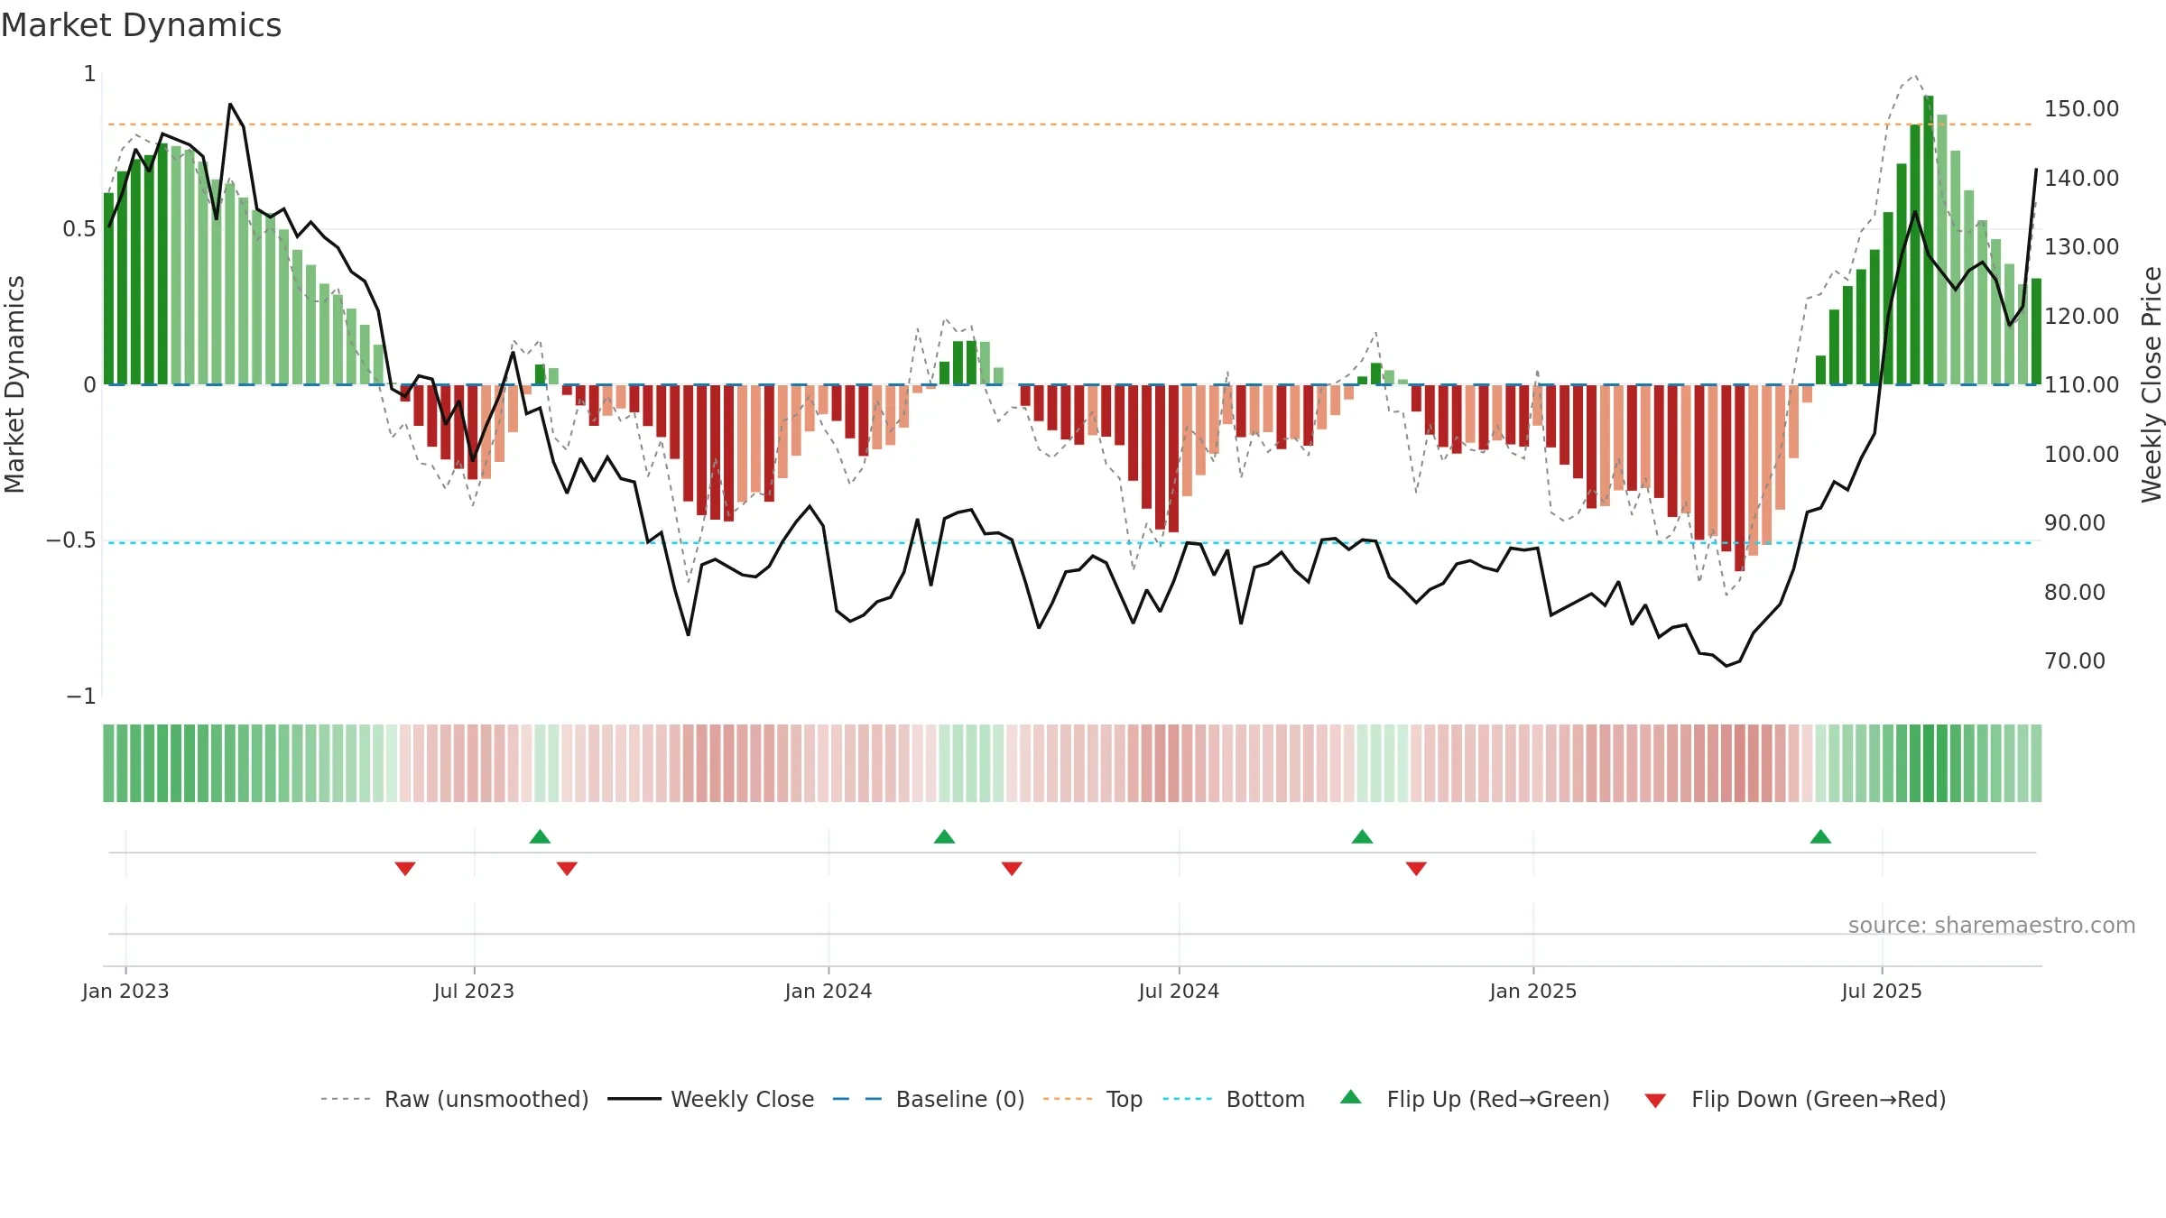
Task: Click the Jan 2025 x-axis label
Action: click(1533, 991)
